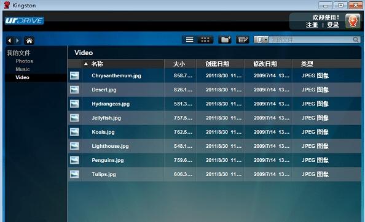Click the Jellyfish.jpg file icon
365x222 pixels.
[74, 118]
